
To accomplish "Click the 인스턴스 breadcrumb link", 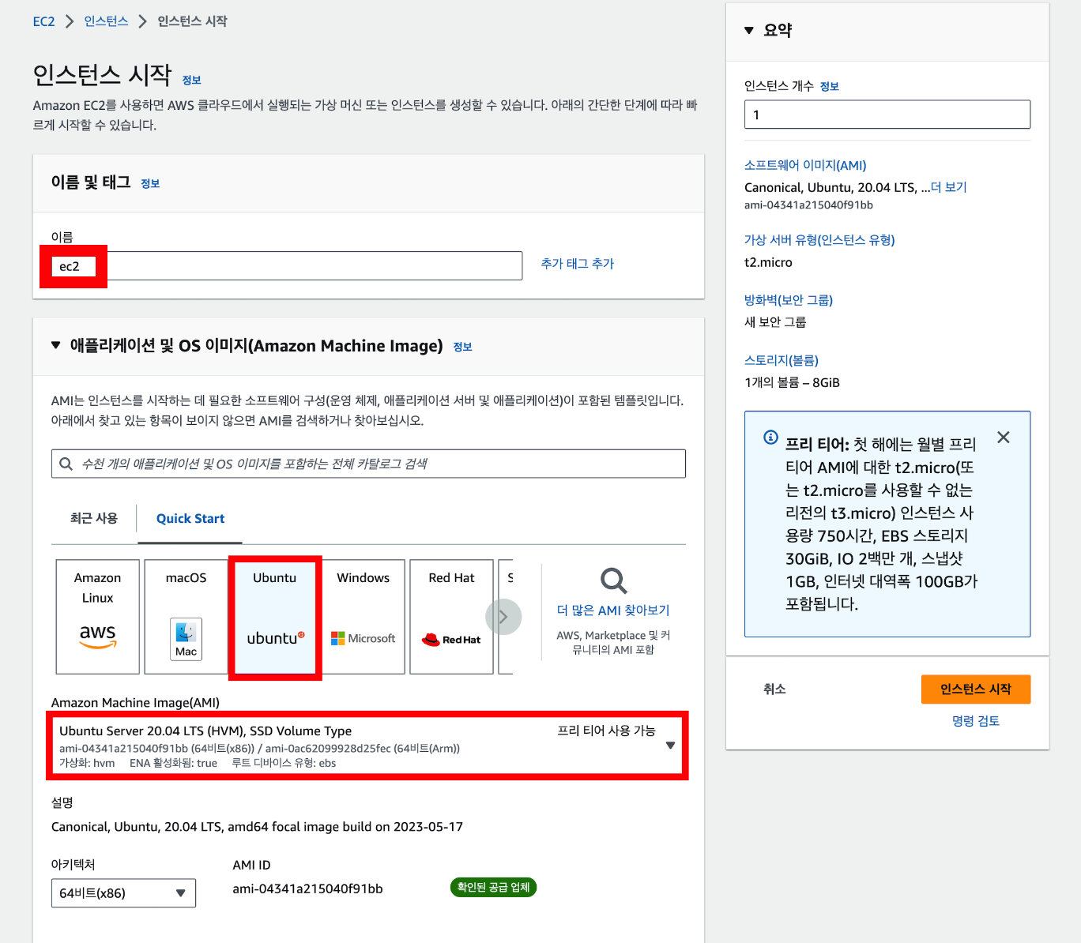I will (106, 21).
